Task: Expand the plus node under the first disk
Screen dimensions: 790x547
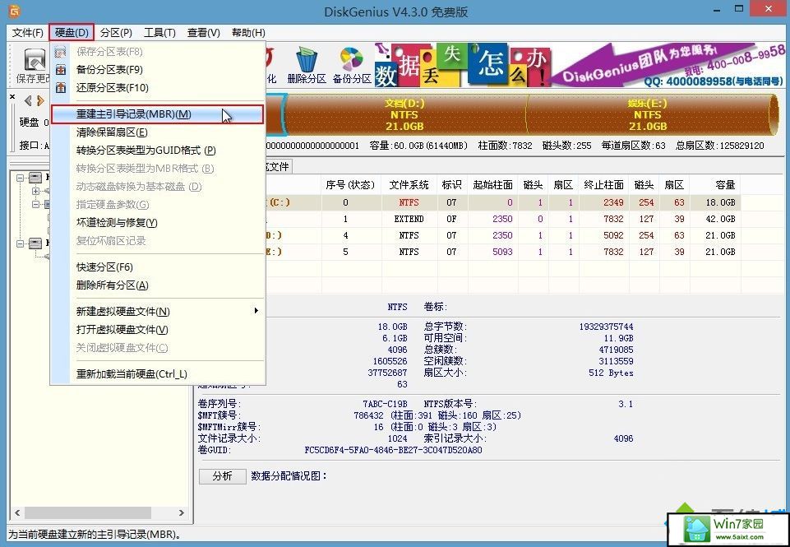Action: click(x=35, y=191)
